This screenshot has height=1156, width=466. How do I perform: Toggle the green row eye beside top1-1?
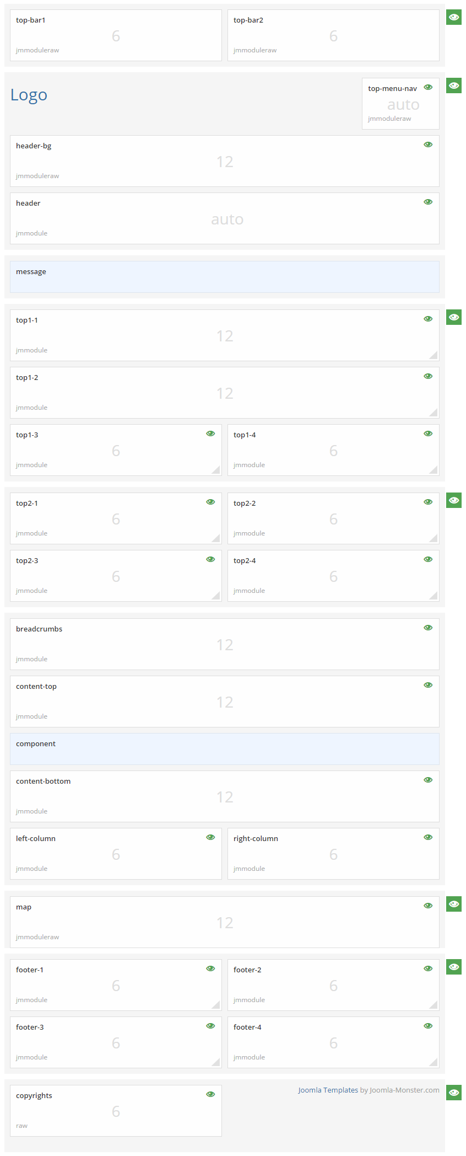click(x=454, y=317)
